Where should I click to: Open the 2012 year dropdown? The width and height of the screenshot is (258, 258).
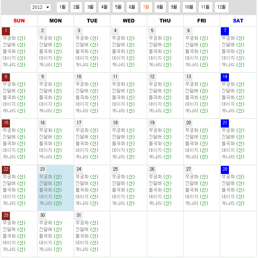(40, 7)
